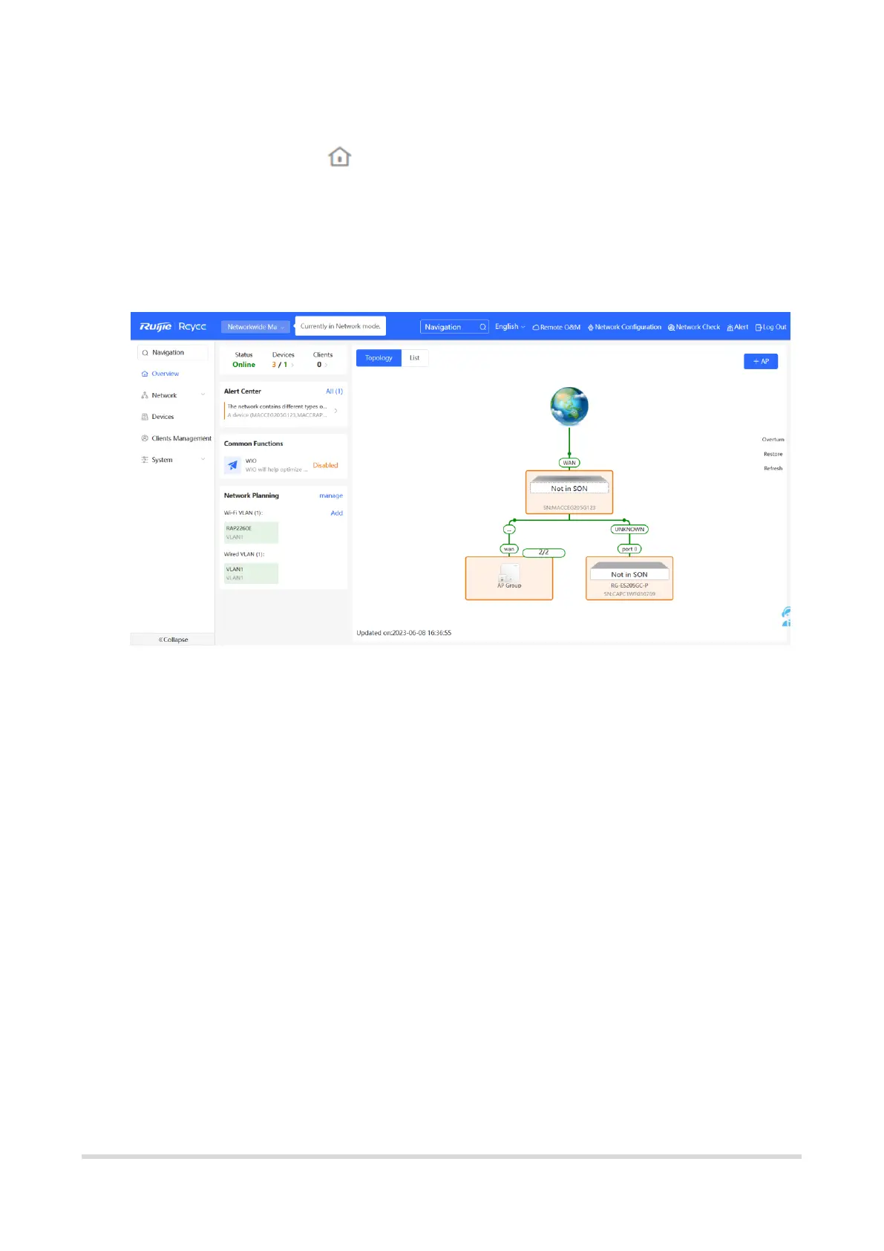Click the WAN port label
Image resolution: width=884 pixels, height=1251 pixels.
(569, 463)
